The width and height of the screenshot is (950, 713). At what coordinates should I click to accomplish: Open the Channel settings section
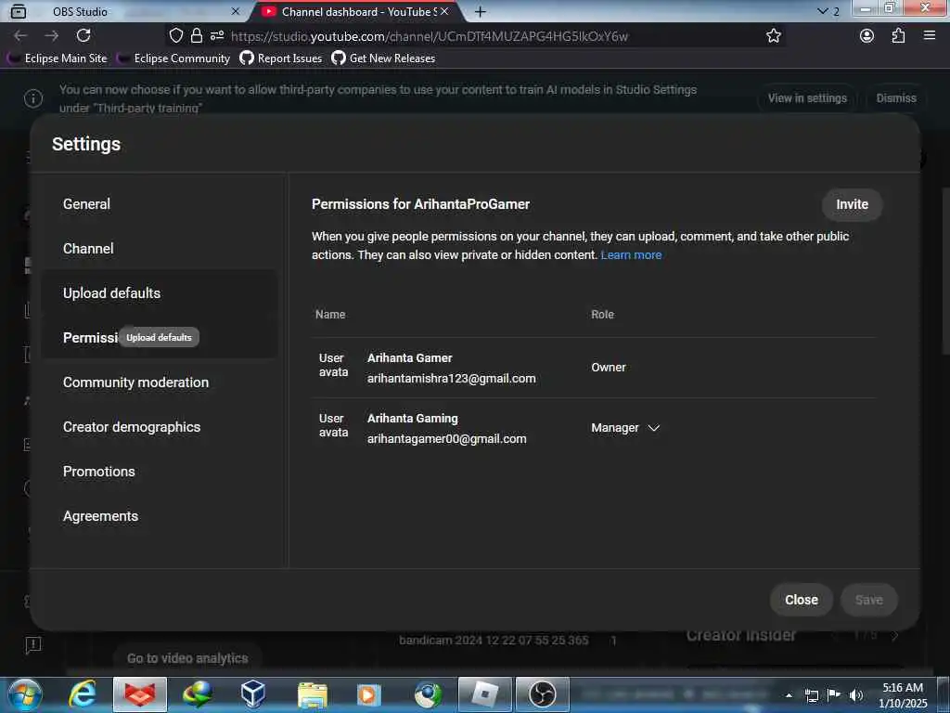88,249
